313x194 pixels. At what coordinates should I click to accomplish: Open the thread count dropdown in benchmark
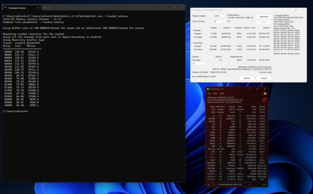219,21
